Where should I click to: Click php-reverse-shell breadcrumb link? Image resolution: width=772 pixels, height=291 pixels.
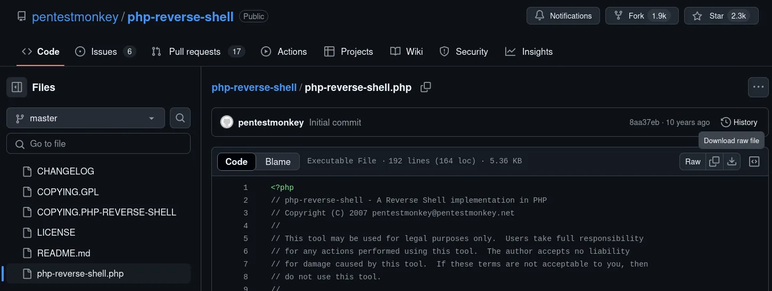(x=254, y=87)
